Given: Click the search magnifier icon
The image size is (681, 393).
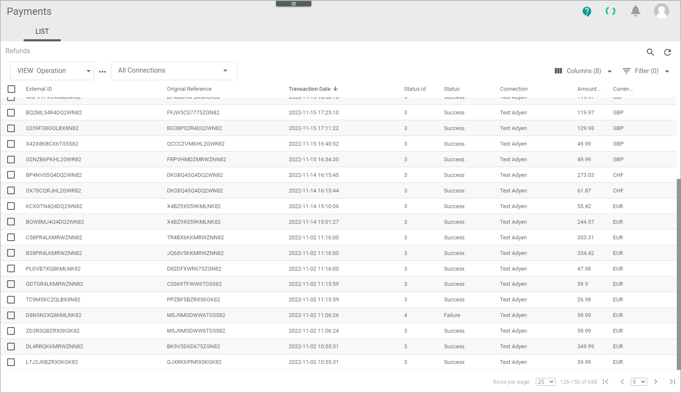Looking at the screenshot, I should tap(650, 52).
